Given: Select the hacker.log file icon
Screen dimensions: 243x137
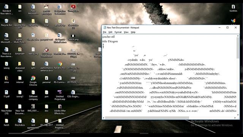Looking at the screenshot, I should pos(33,22).
